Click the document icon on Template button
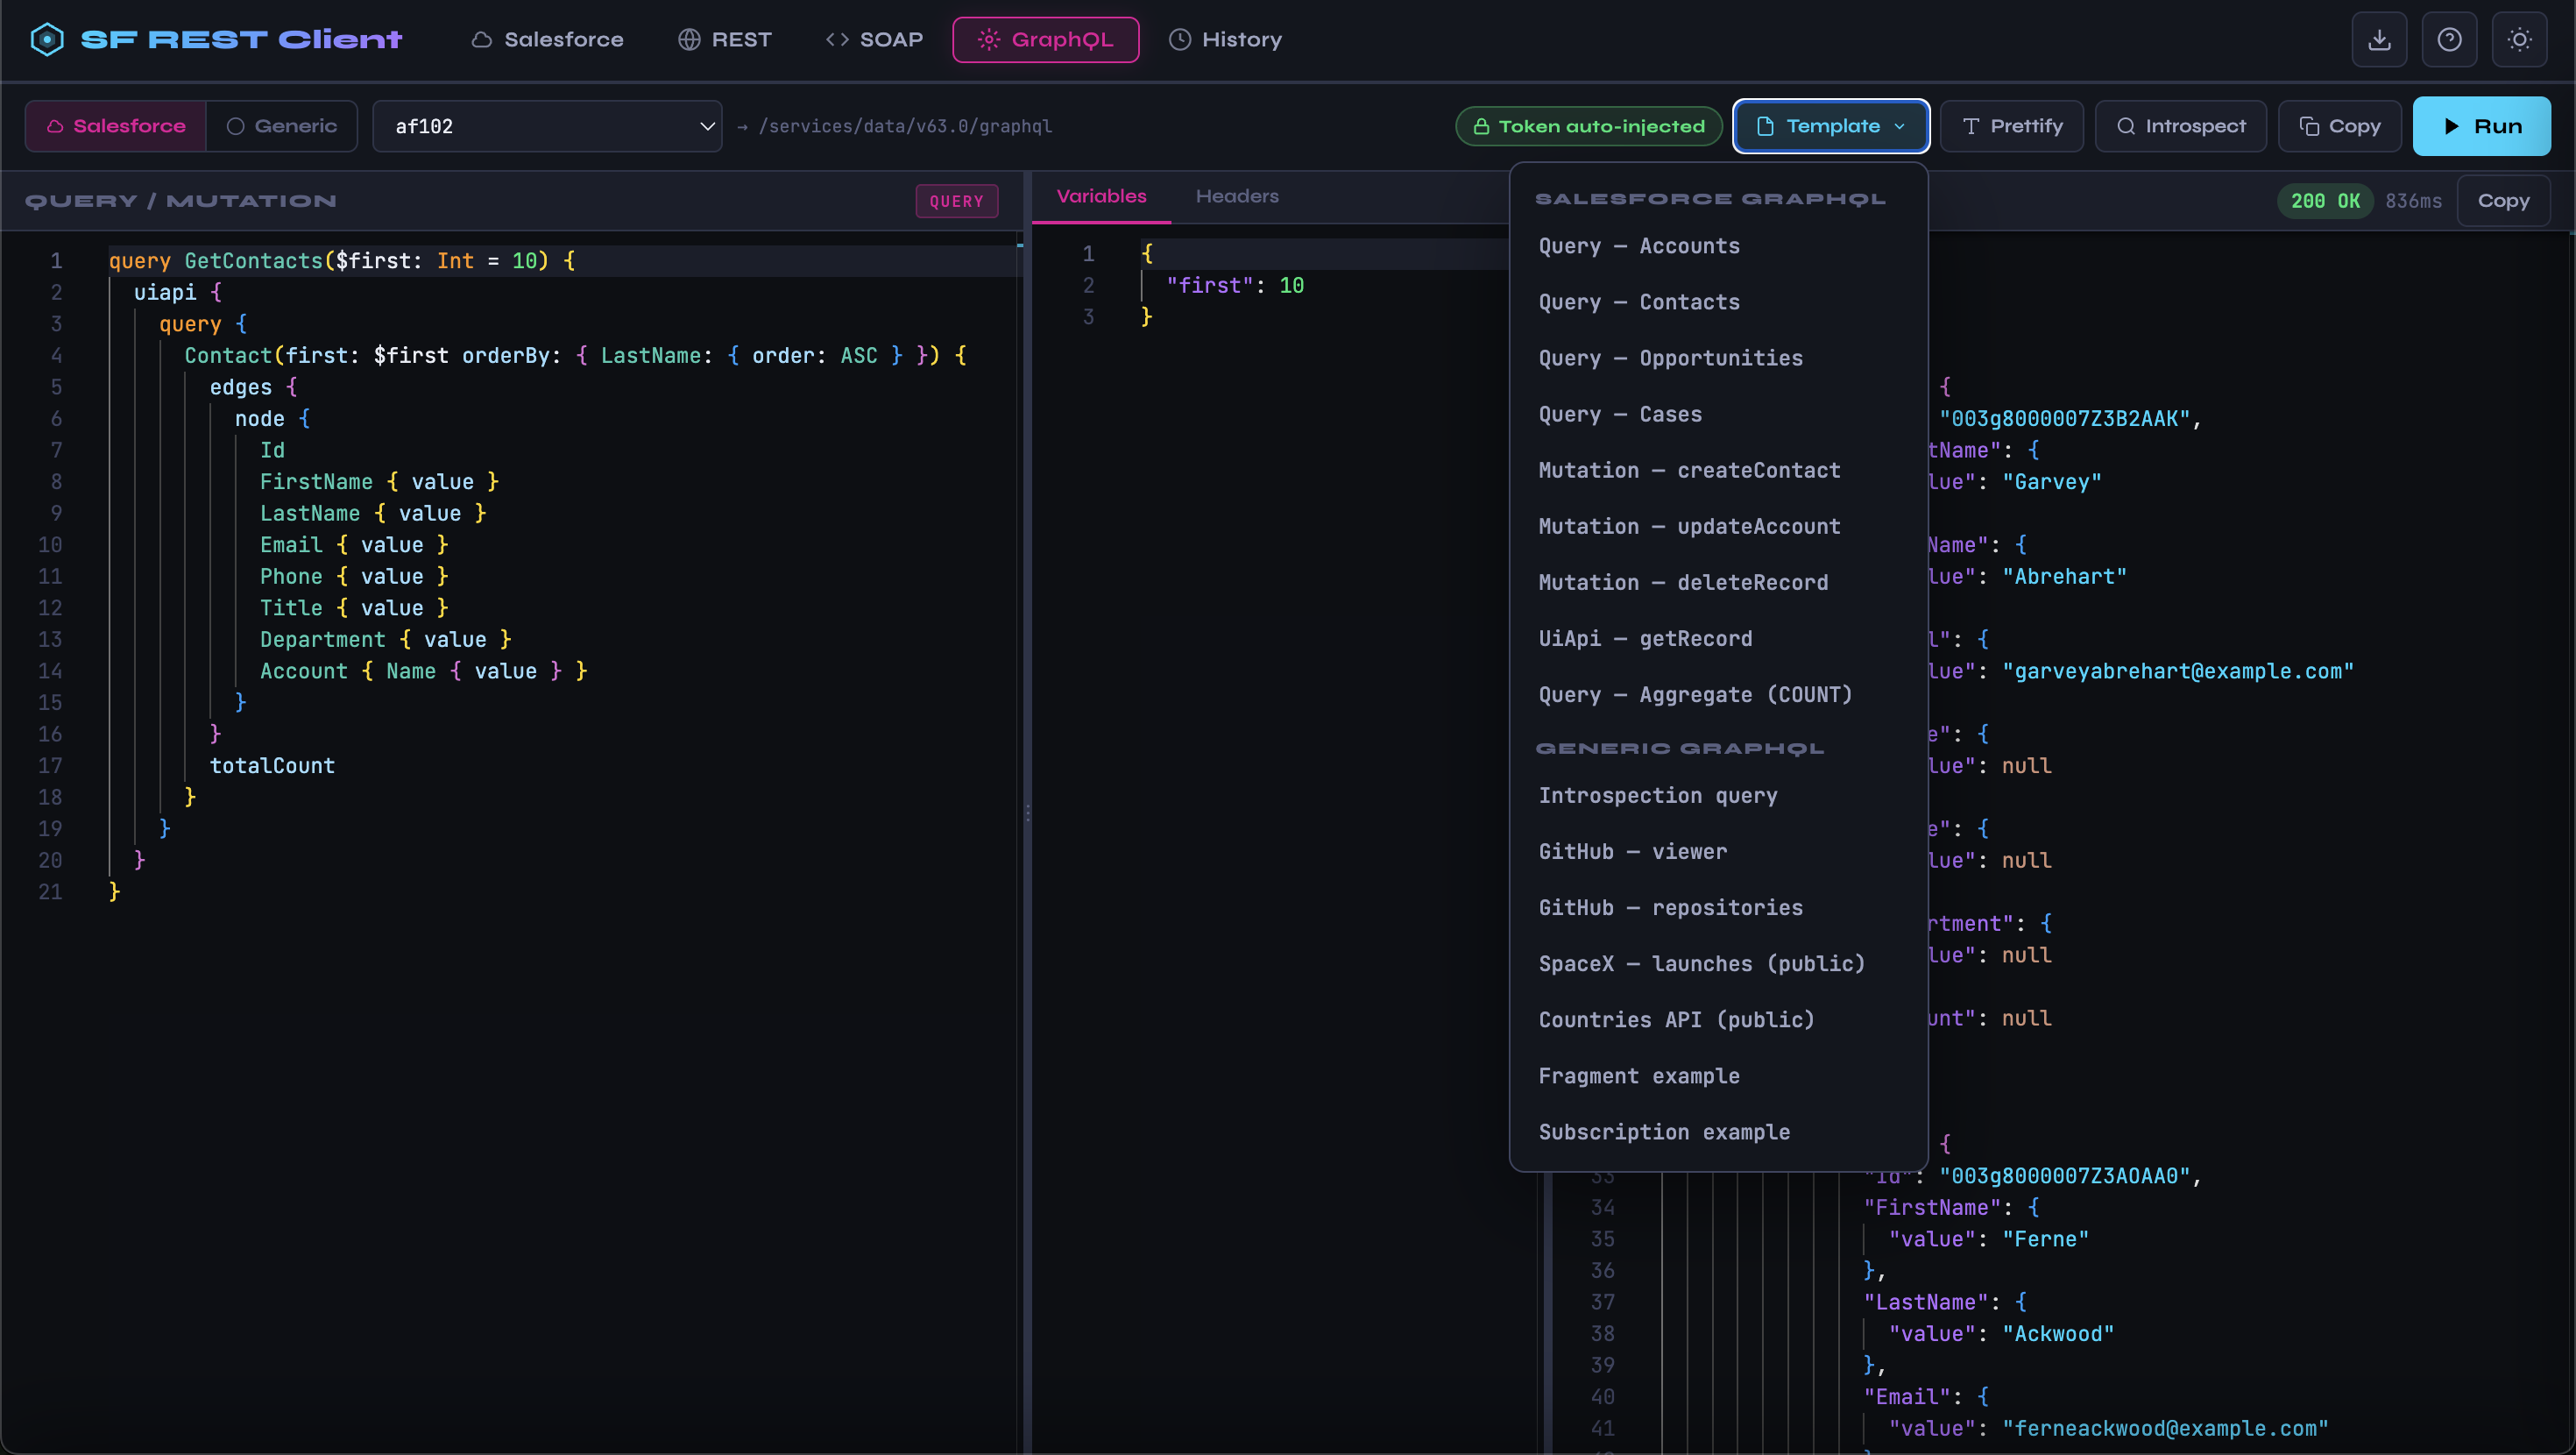Screen dimensions: 2576x1455 1765,126
